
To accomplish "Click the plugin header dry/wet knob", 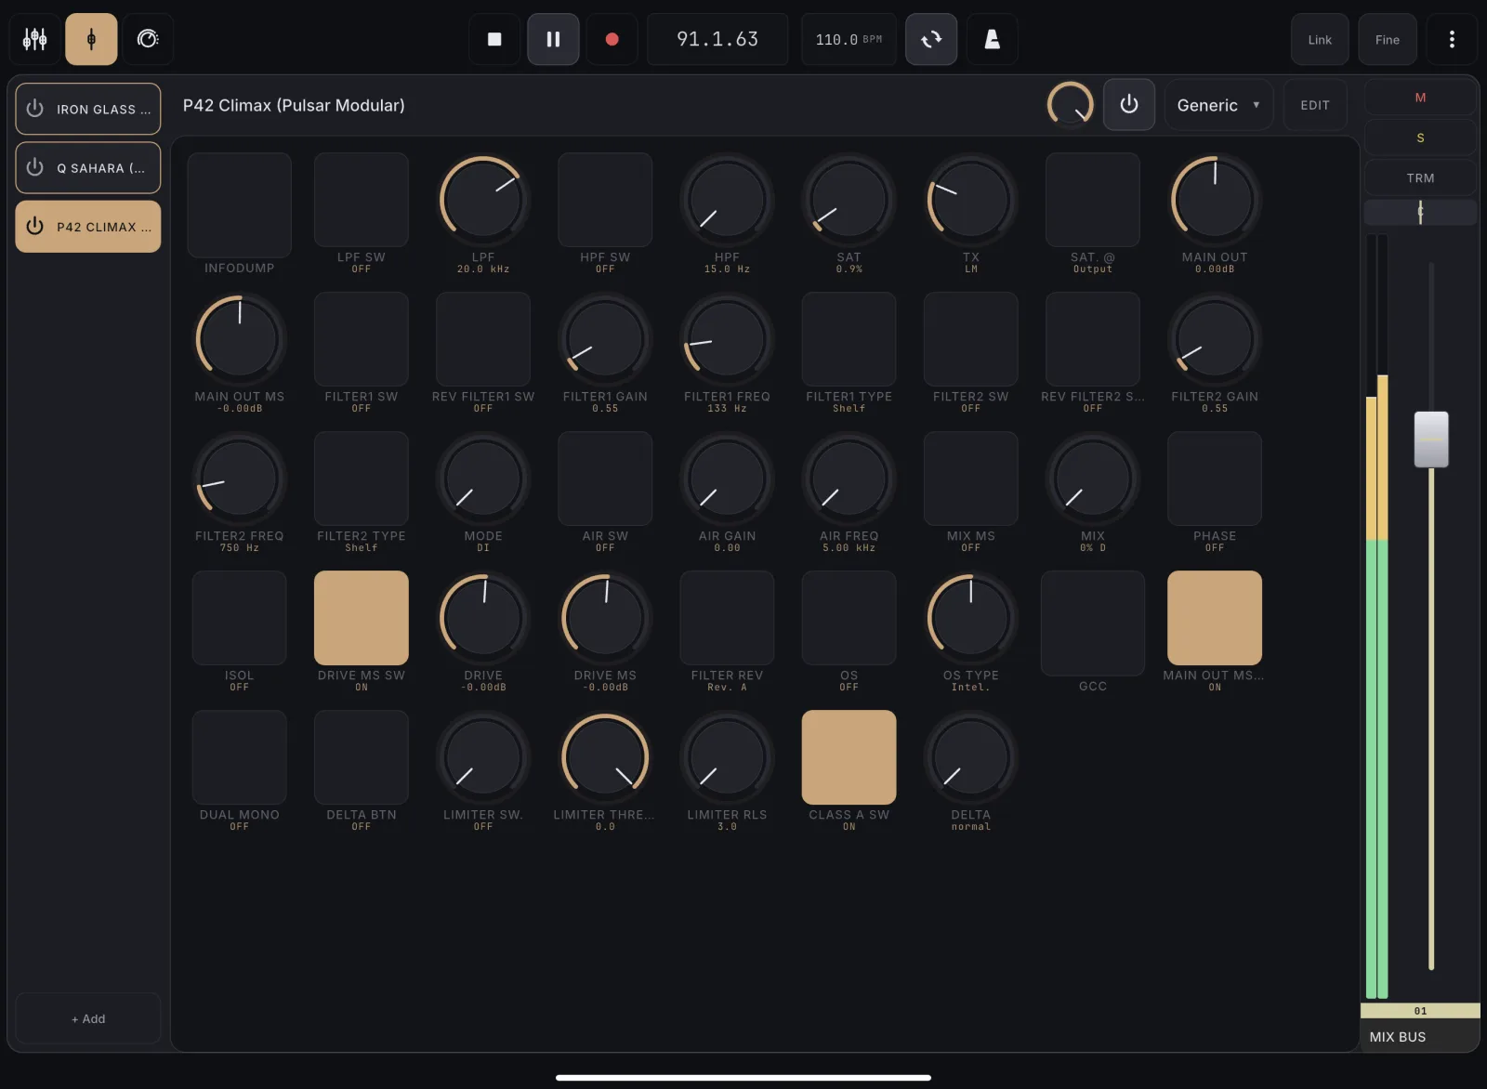I will [1070, 104].
